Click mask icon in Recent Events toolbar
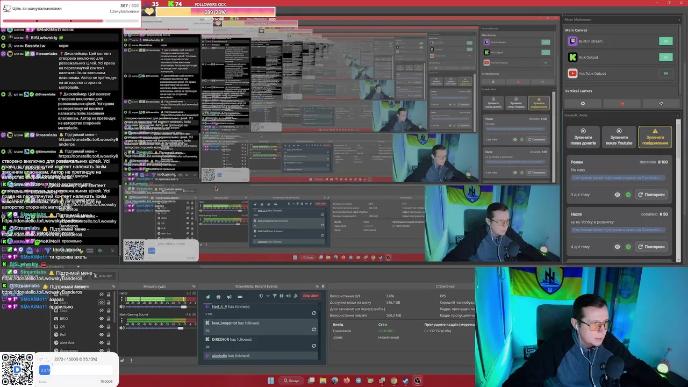 click(x=240, y=297)
